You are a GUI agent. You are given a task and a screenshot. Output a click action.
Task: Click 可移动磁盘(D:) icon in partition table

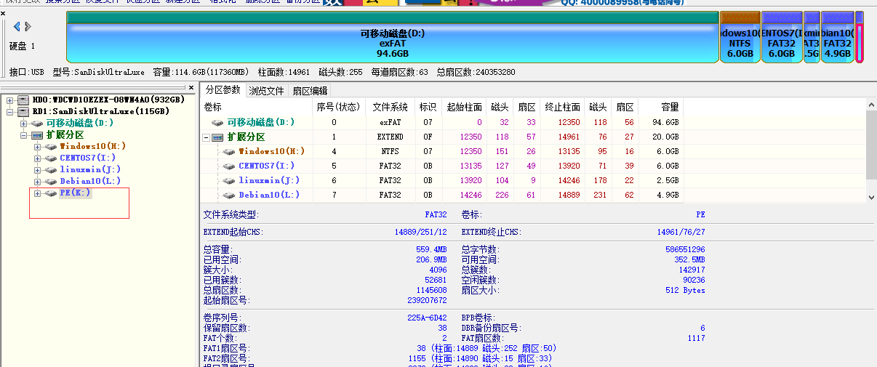click(217, 123)
